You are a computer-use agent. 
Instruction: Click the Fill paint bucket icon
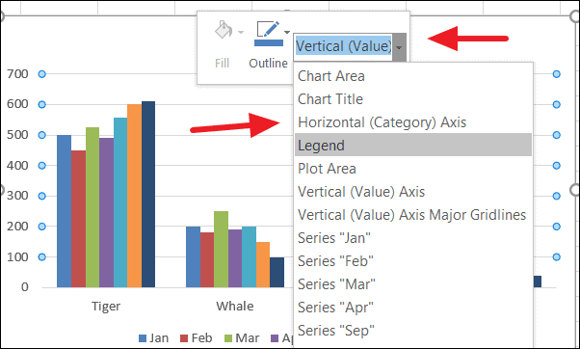pyautogui.click(x=224, y=30)
